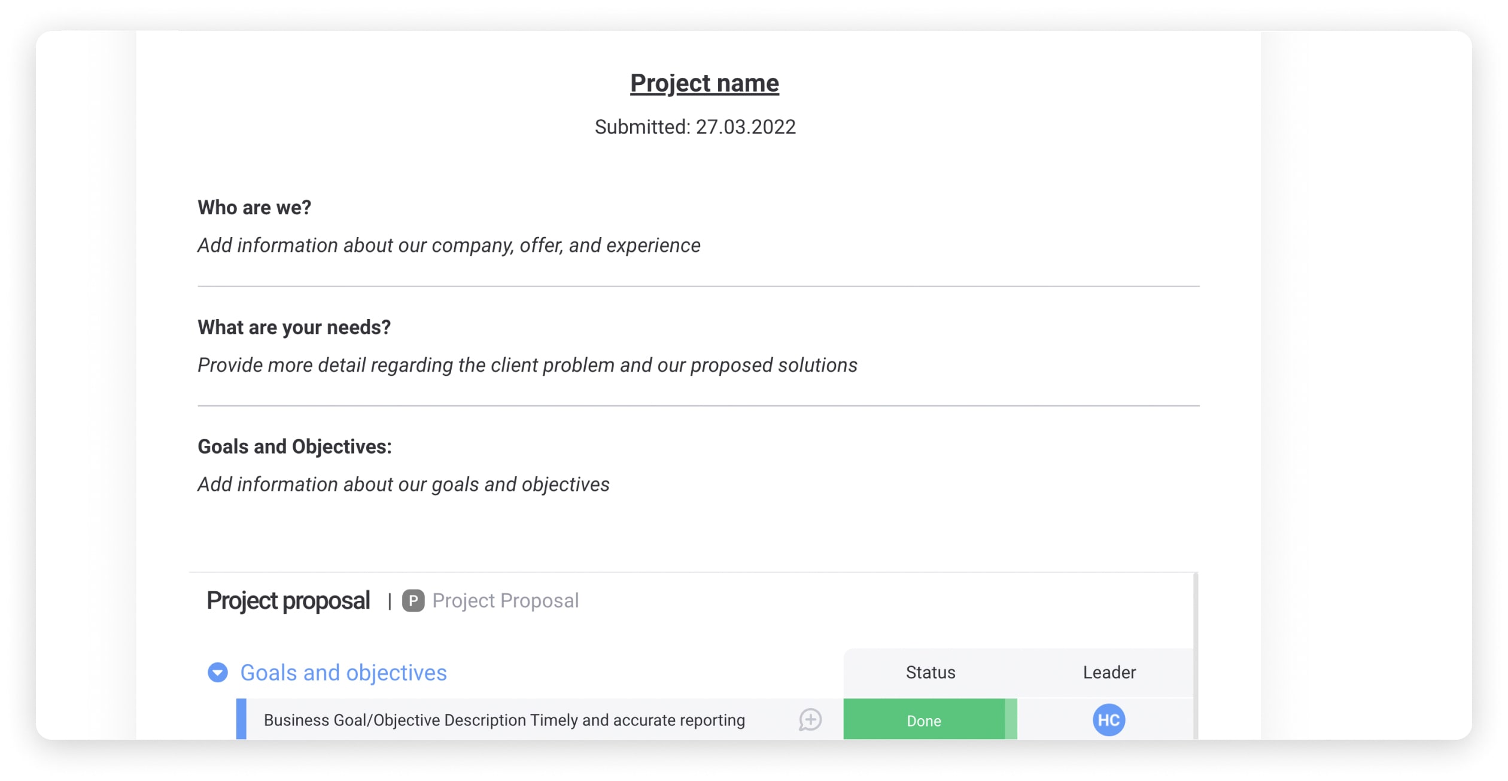The image size is (1508, 781).
Task: Collapse the Goals and objectives group
Action: pos(217,673)
